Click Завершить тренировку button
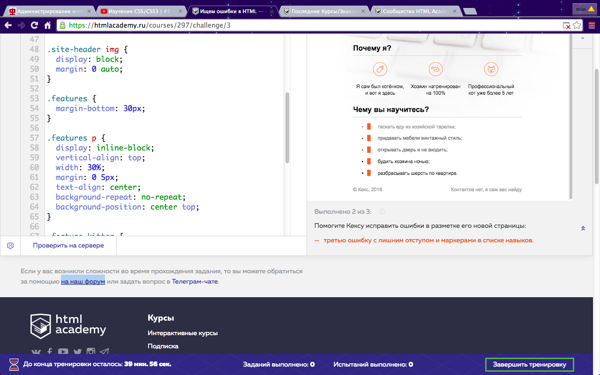 529,364
